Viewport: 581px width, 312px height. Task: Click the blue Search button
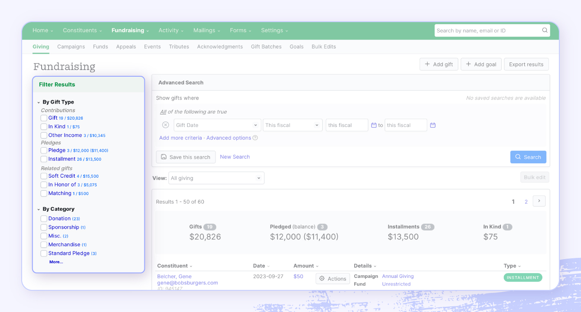(x=528, y=157)
